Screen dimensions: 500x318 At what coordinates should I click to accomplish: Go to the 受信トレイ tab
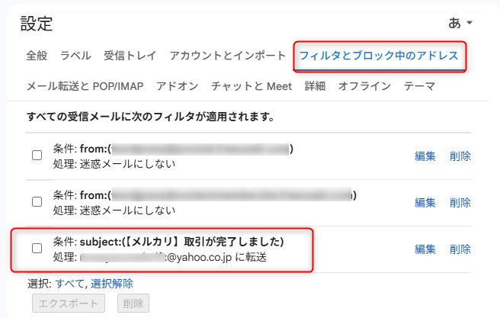130,56
